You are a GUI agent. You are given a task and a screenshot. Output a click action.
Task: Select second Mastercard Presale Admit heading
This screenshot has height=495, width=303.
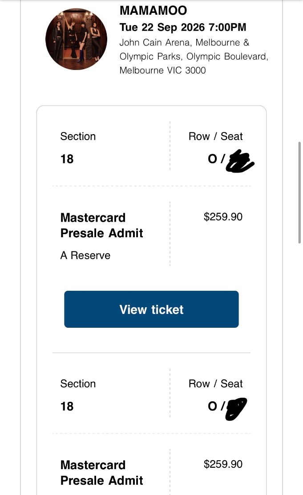pyautogui.click(x=101, y=473)
